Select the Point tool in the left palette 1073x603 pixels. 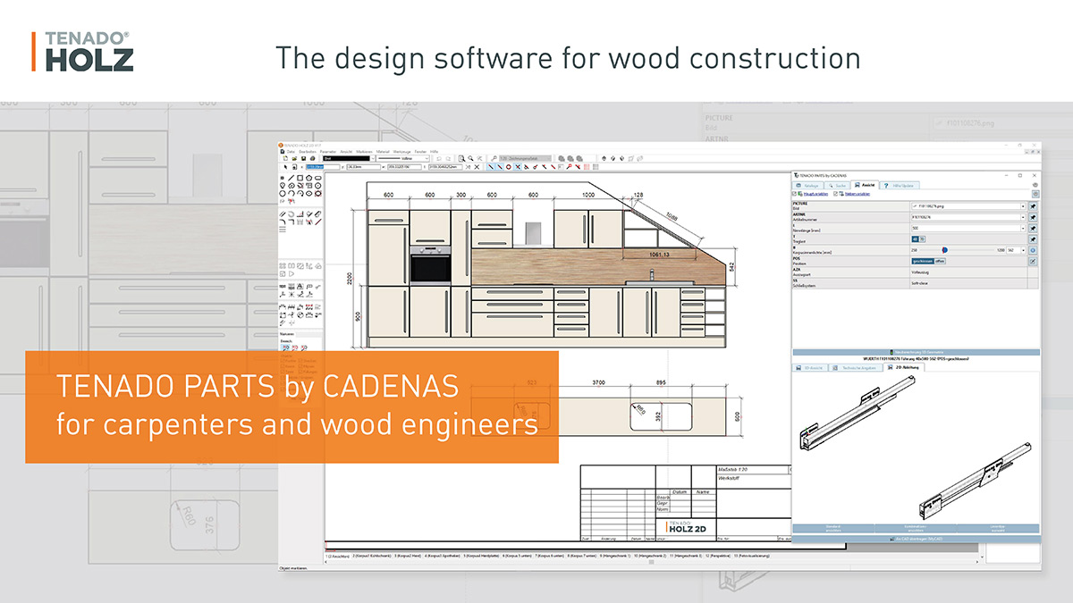[283, 178]
